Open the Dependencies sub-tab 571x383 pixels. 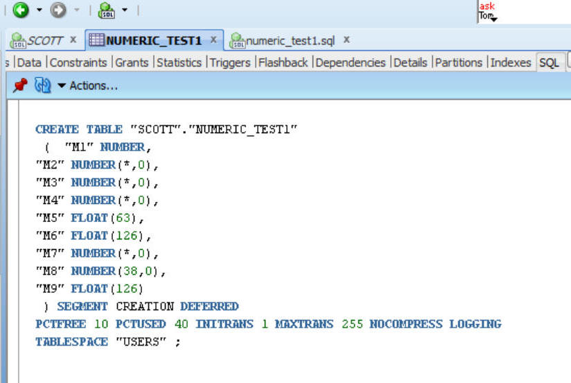click(x=351, y=62)
